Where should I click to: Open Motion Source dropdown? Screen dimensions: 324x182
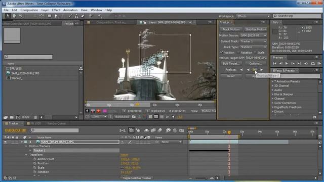click(253, 35)
